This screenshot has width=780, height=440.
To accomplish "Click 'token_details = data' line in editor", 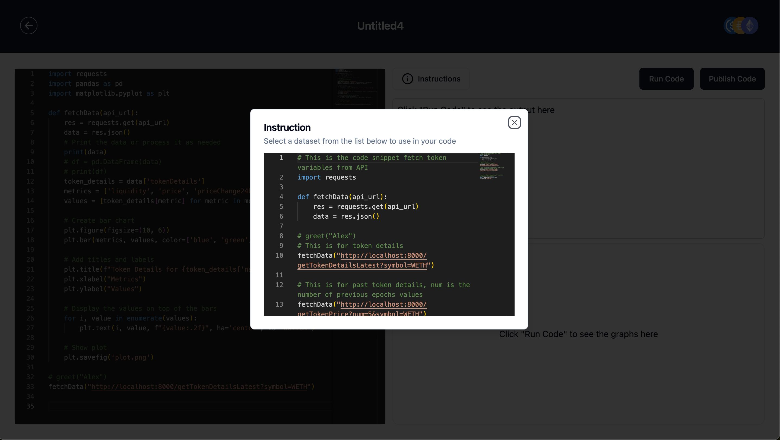I will pyautogui.click(x=134, y=181).
